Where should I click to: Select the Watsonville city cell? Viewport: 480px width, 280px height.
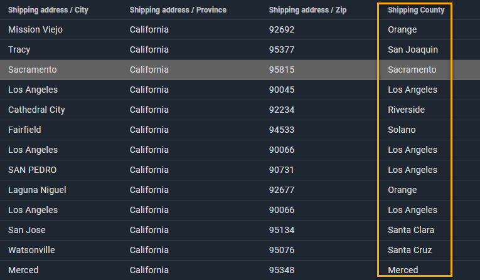[31, 251]
